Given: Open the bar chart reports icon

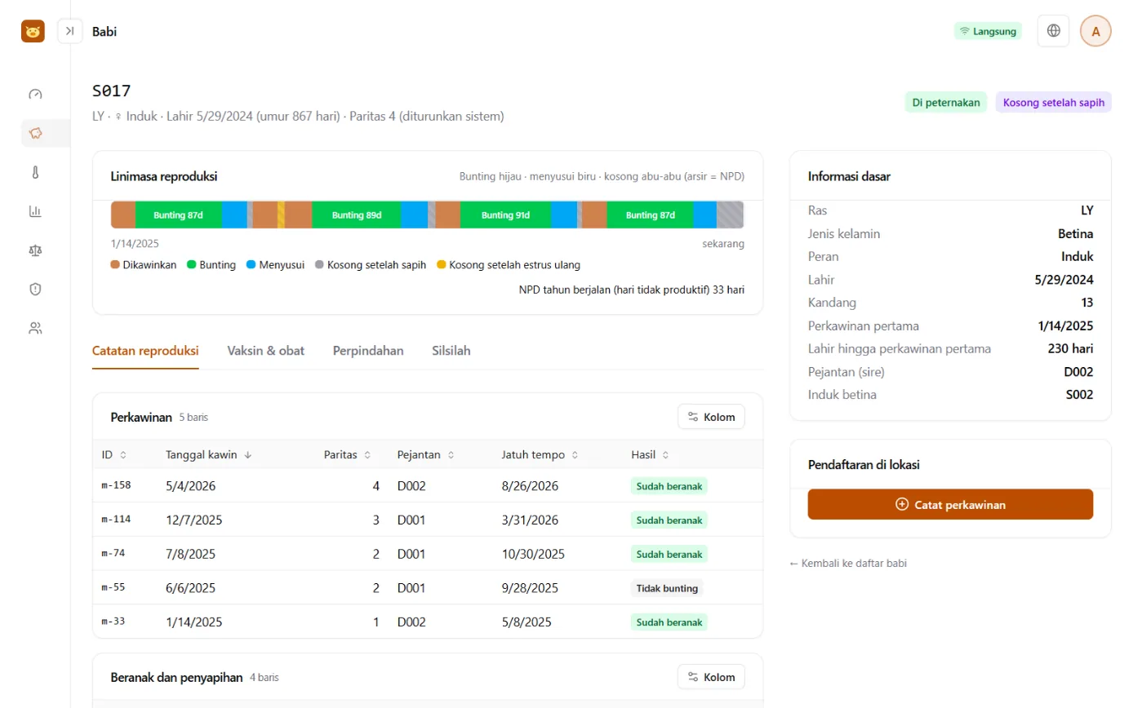Looking at the screenshot, I should (x=35, y=211).
